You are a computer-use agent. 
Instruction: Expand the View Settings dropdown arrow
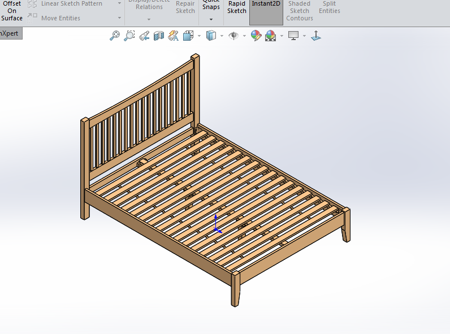[304, 36]
